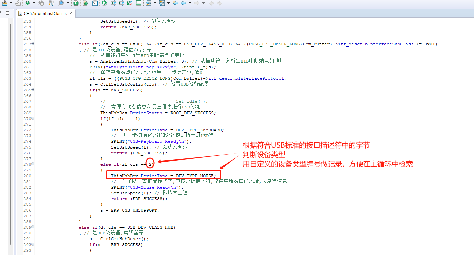
Task: Click 'if(s == ERR_SUCCESS)' on line 265
Action: tap(116, 90)
